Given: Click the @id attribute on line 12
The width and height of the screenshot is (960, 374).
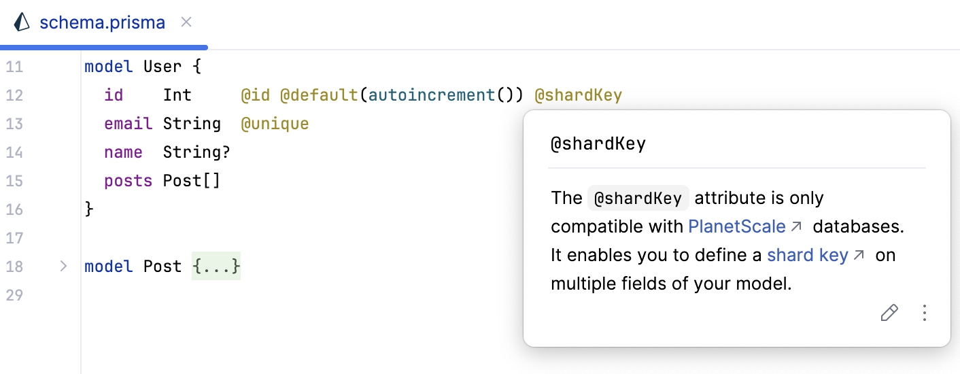Looking at the screenshot, I should 256,95.
